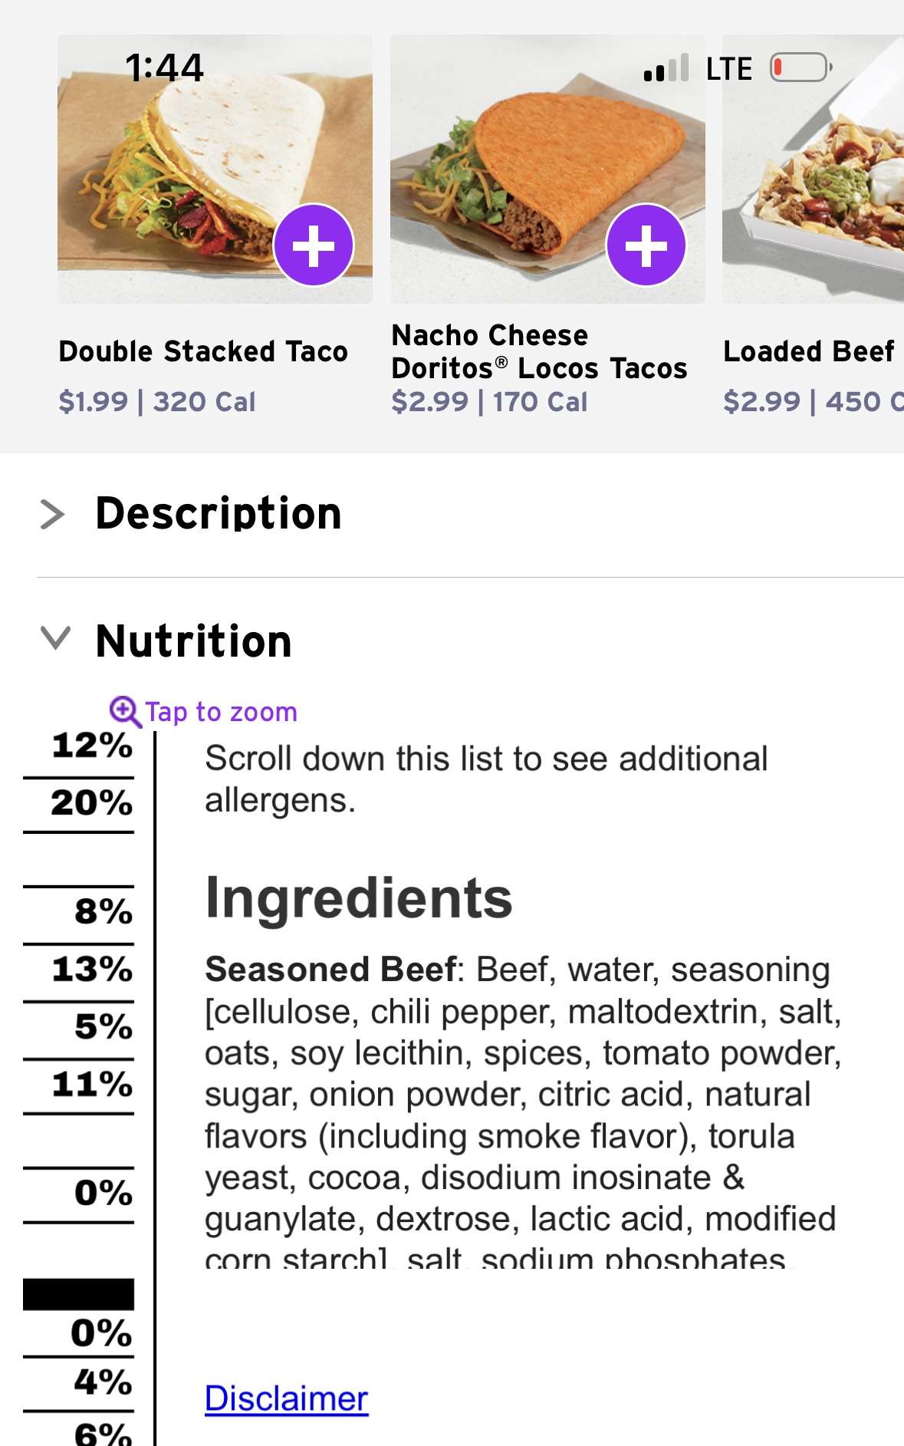Tap the magnifier zoom icon
Screen dimensions: 904x1446
coord(125,712)
